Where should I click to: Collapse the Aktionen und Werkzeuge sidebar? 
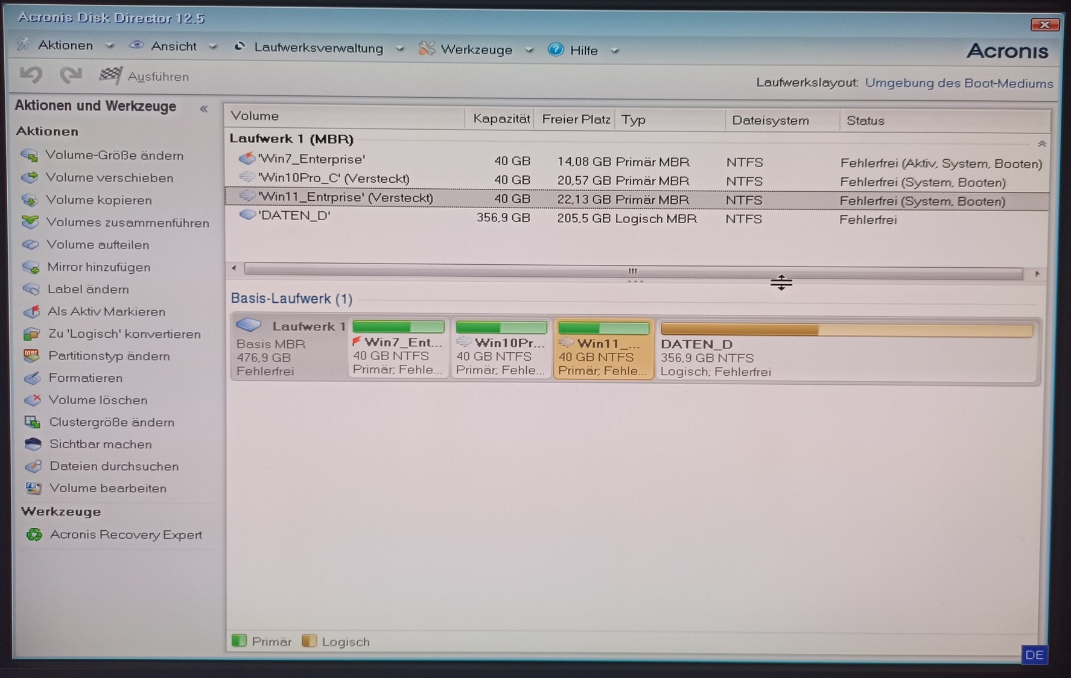tap(204, 109)
